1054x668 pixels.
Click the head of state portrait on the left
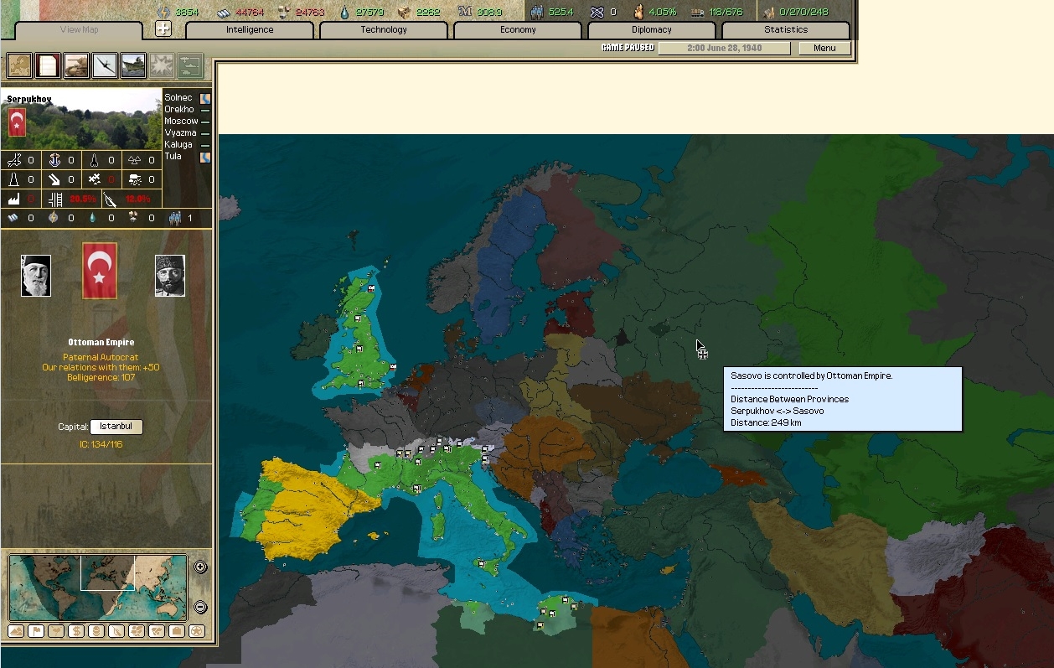click(36, 276)
